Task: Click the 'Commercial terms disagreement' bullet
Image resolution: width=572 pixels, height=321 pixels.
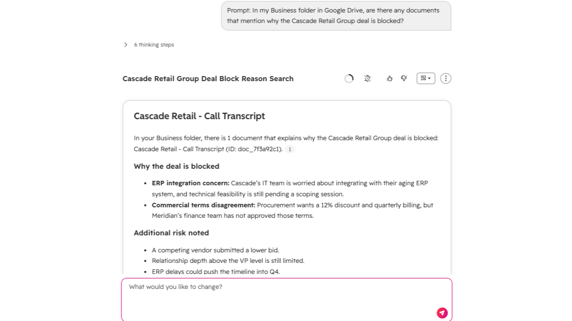Action: [292, 210]
